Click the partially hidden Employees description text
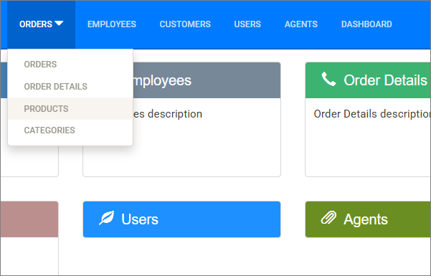Viewport: 431px width, 276px height. (x=168, y=114)
